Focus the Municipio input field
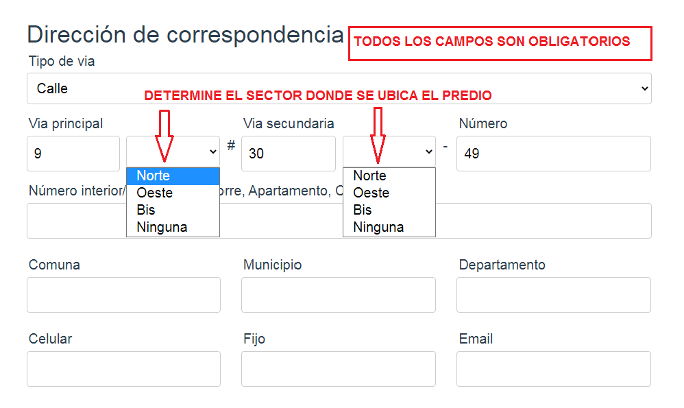Image resolution: width=684 pixels, height=408 pixels. coord(338,295)
